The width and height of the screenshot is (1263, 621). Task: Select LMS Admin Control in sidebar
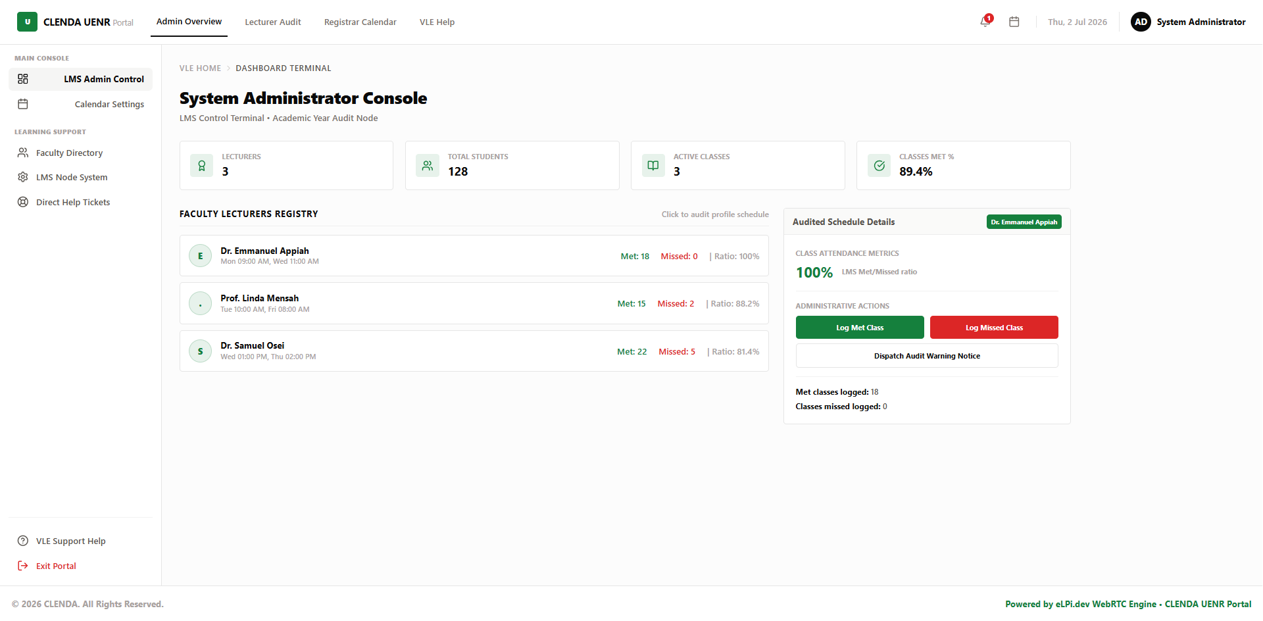pyautogui.click(x=80, y=79)
